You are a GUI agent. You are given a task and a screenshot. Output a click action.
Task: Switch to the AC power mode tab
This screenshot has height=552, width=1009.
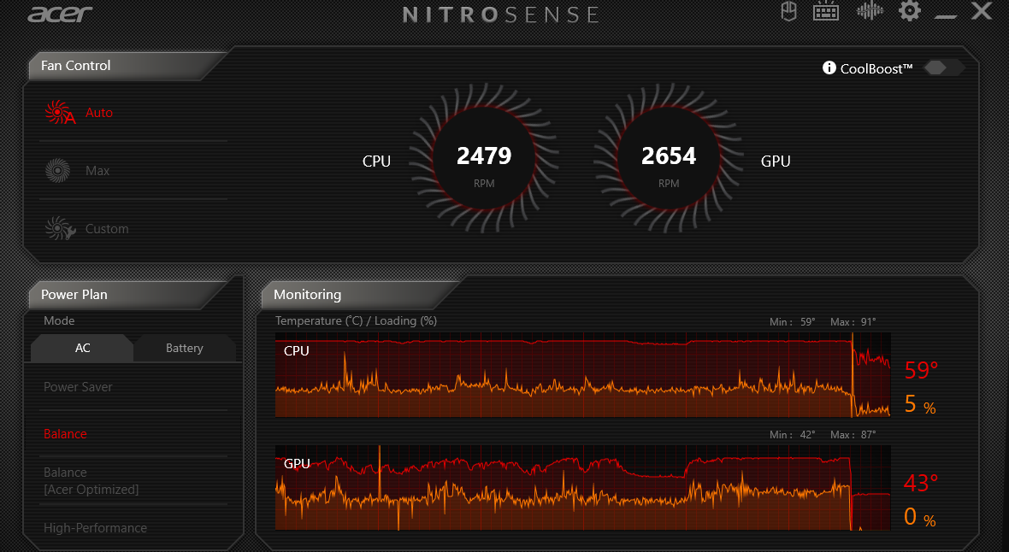(82, 348)
